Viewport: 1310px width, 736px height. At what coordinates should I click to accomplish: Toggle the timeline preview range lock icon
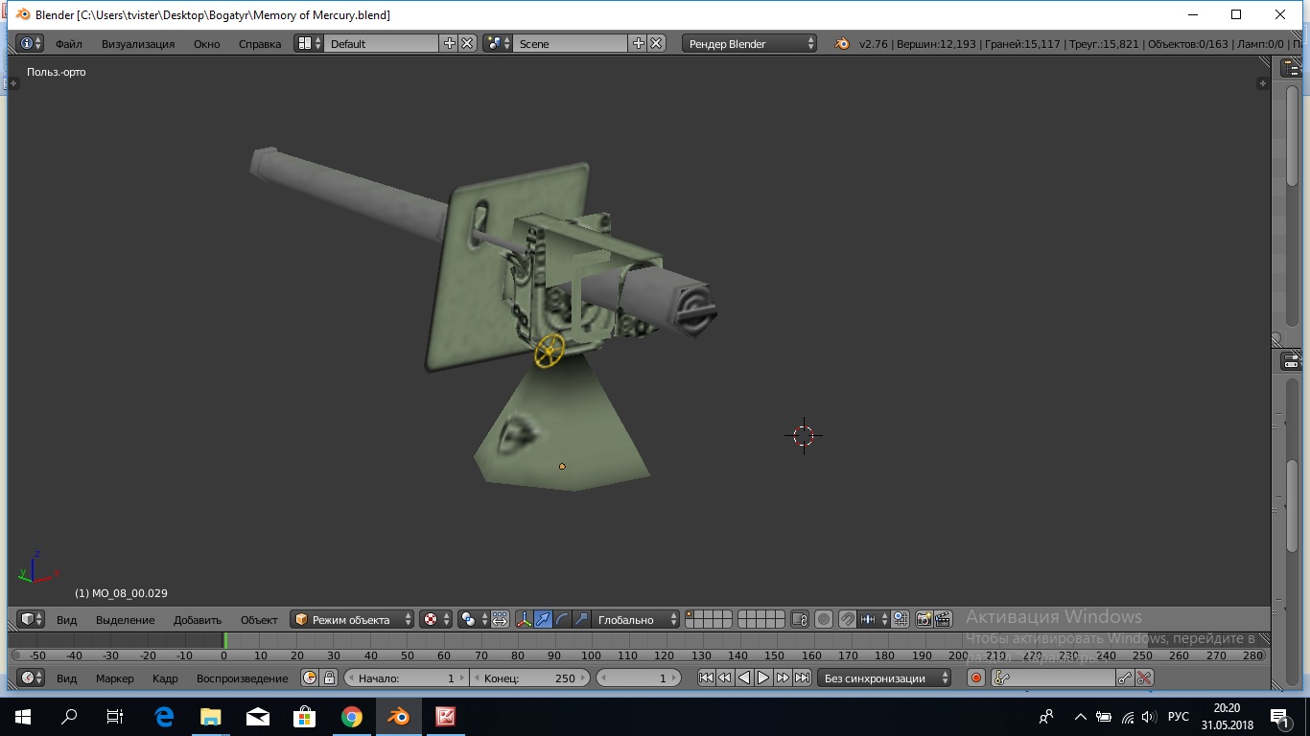coord(329,678)
